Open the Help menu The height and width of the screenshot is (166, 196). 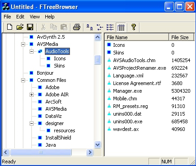point(50,17)
